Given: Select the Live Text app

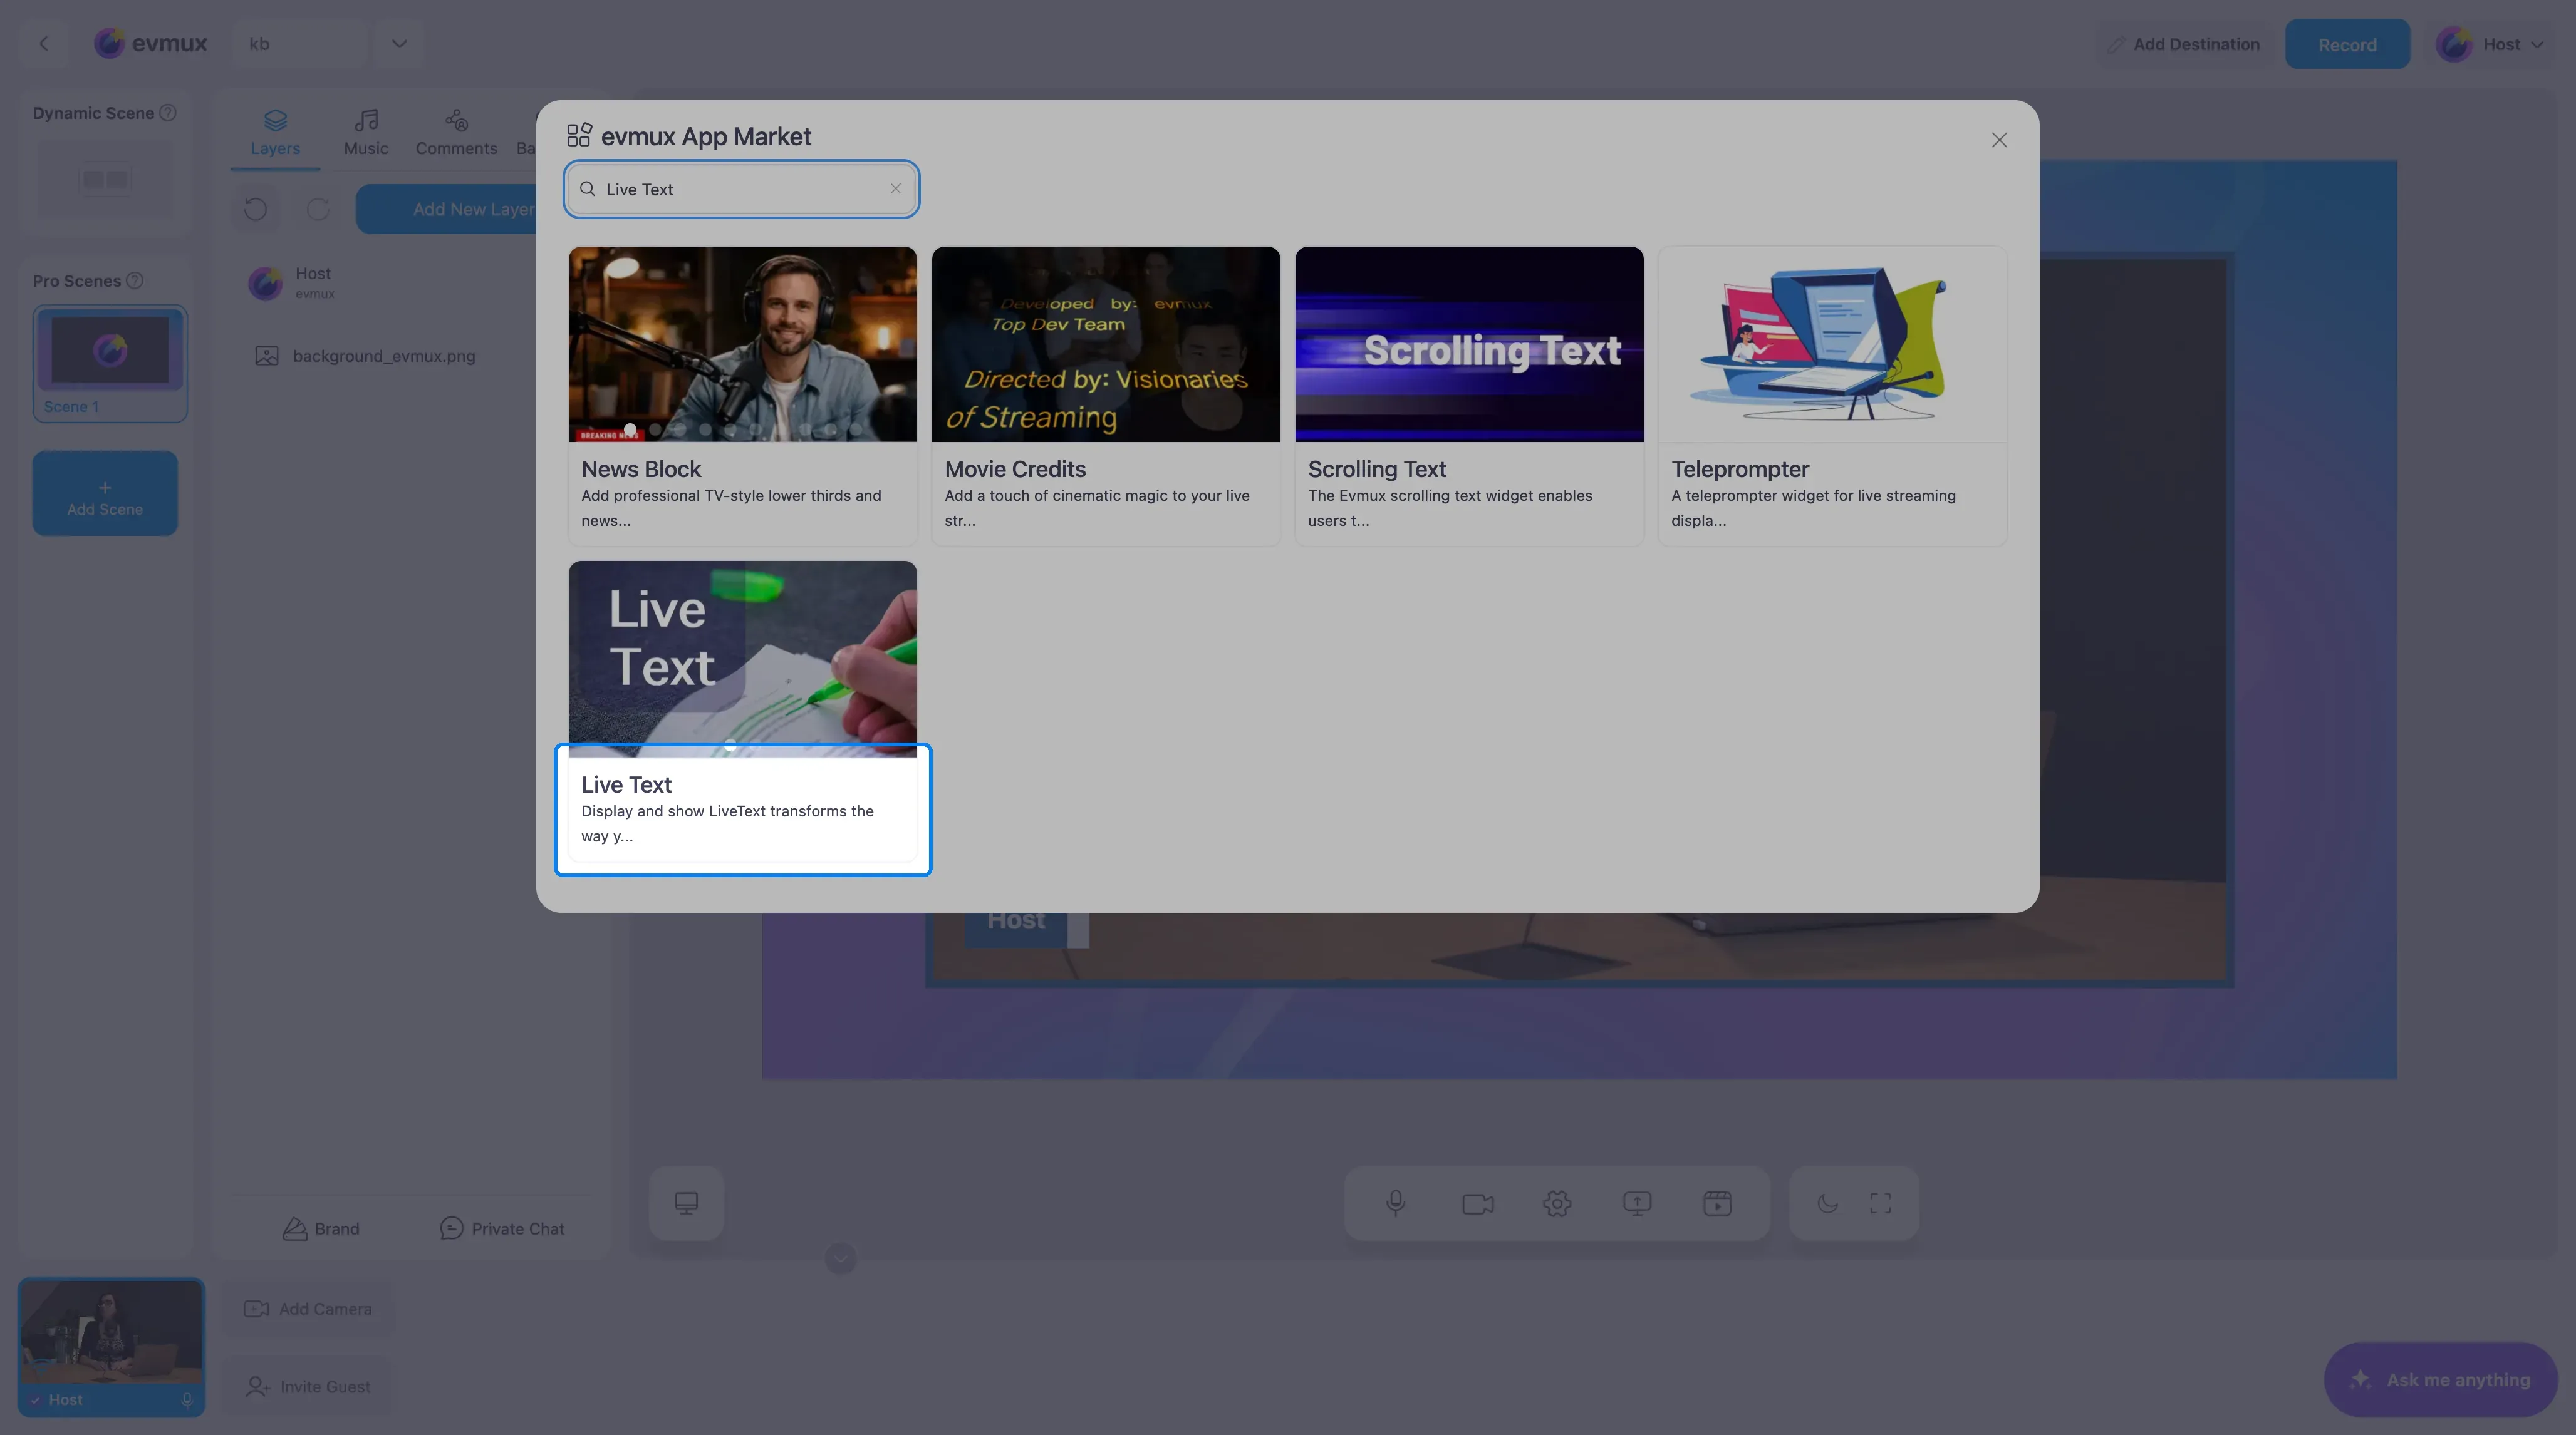Looking at the screenshot, I should click(x=742, y=711).
